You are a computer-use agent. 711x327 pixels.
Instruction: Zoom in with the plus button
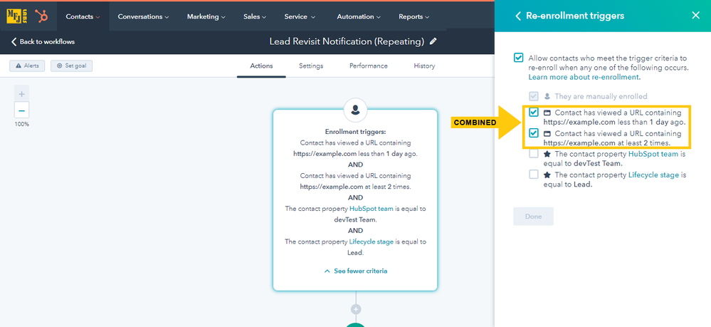[x=22, y=95]
